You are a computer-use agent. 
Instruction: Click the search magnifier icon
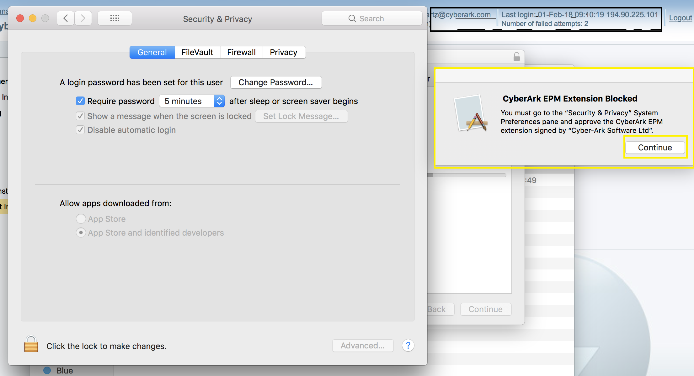pos(352,18)
